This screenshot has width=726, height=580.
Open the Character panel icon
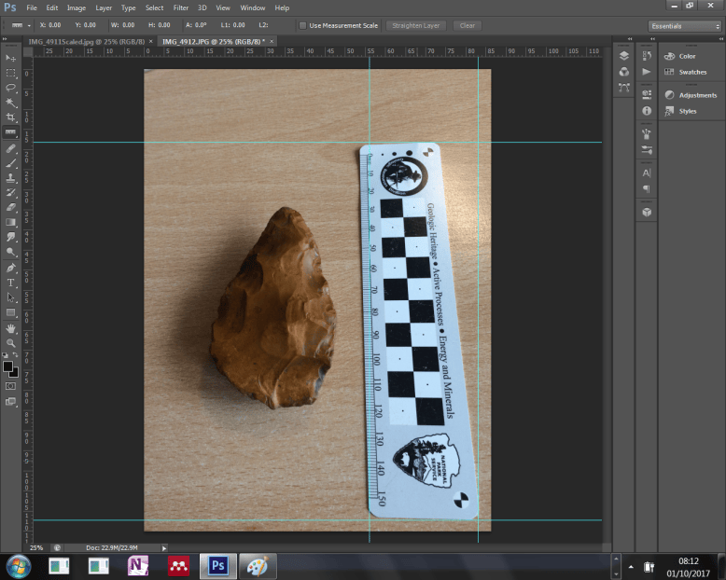tap(647, 173)
